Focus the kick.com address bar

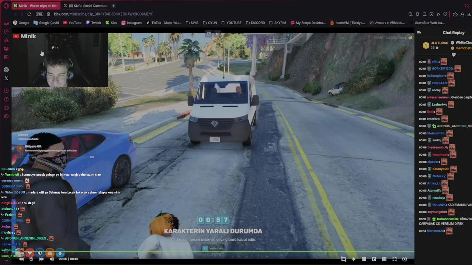[103, 14]
